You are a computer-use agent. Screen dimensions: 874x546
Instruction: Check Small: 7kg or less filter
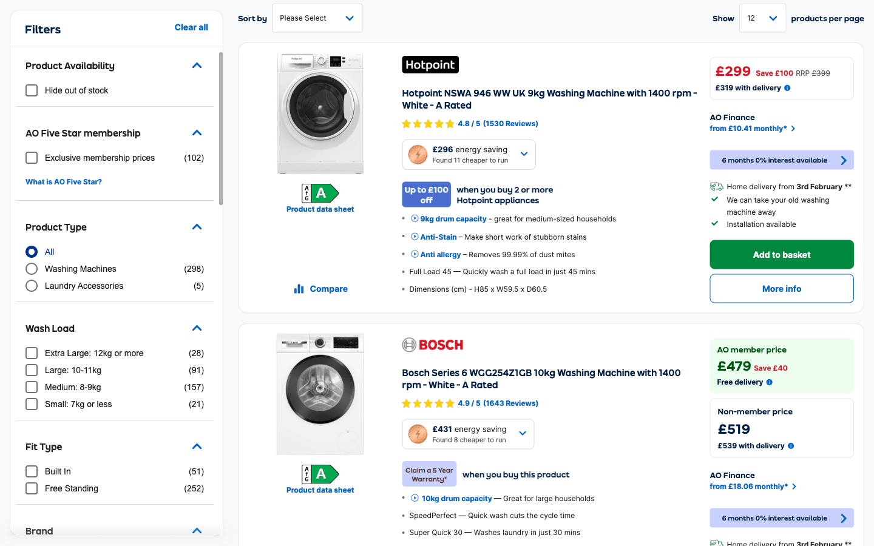(32, 404)
